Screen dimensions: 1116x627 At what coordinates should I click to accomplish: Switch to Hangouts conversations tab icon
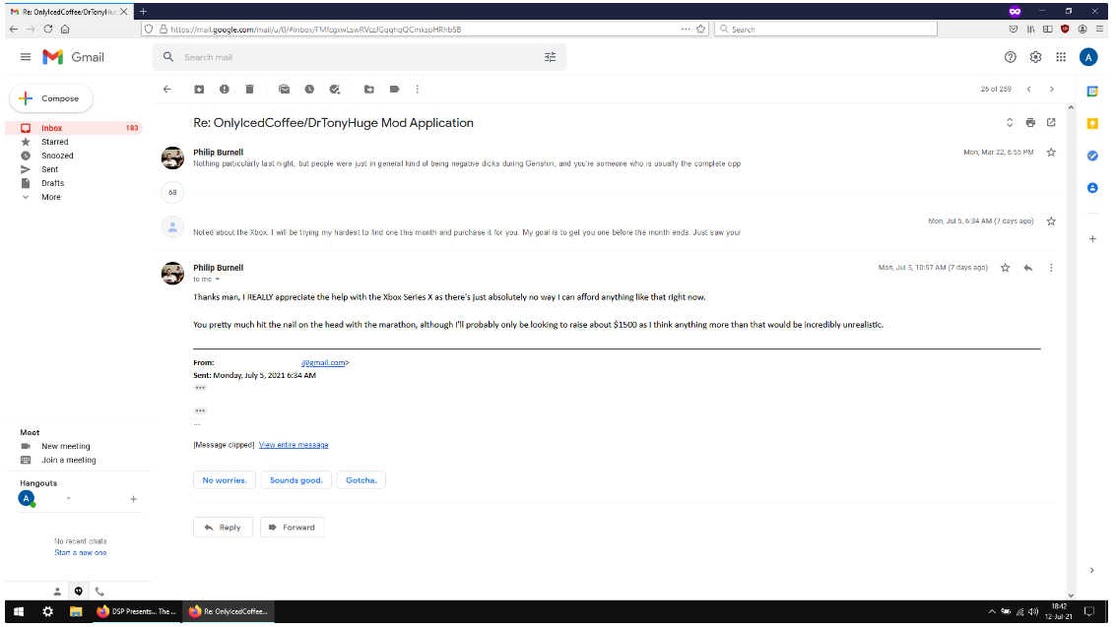click(78, 592)
